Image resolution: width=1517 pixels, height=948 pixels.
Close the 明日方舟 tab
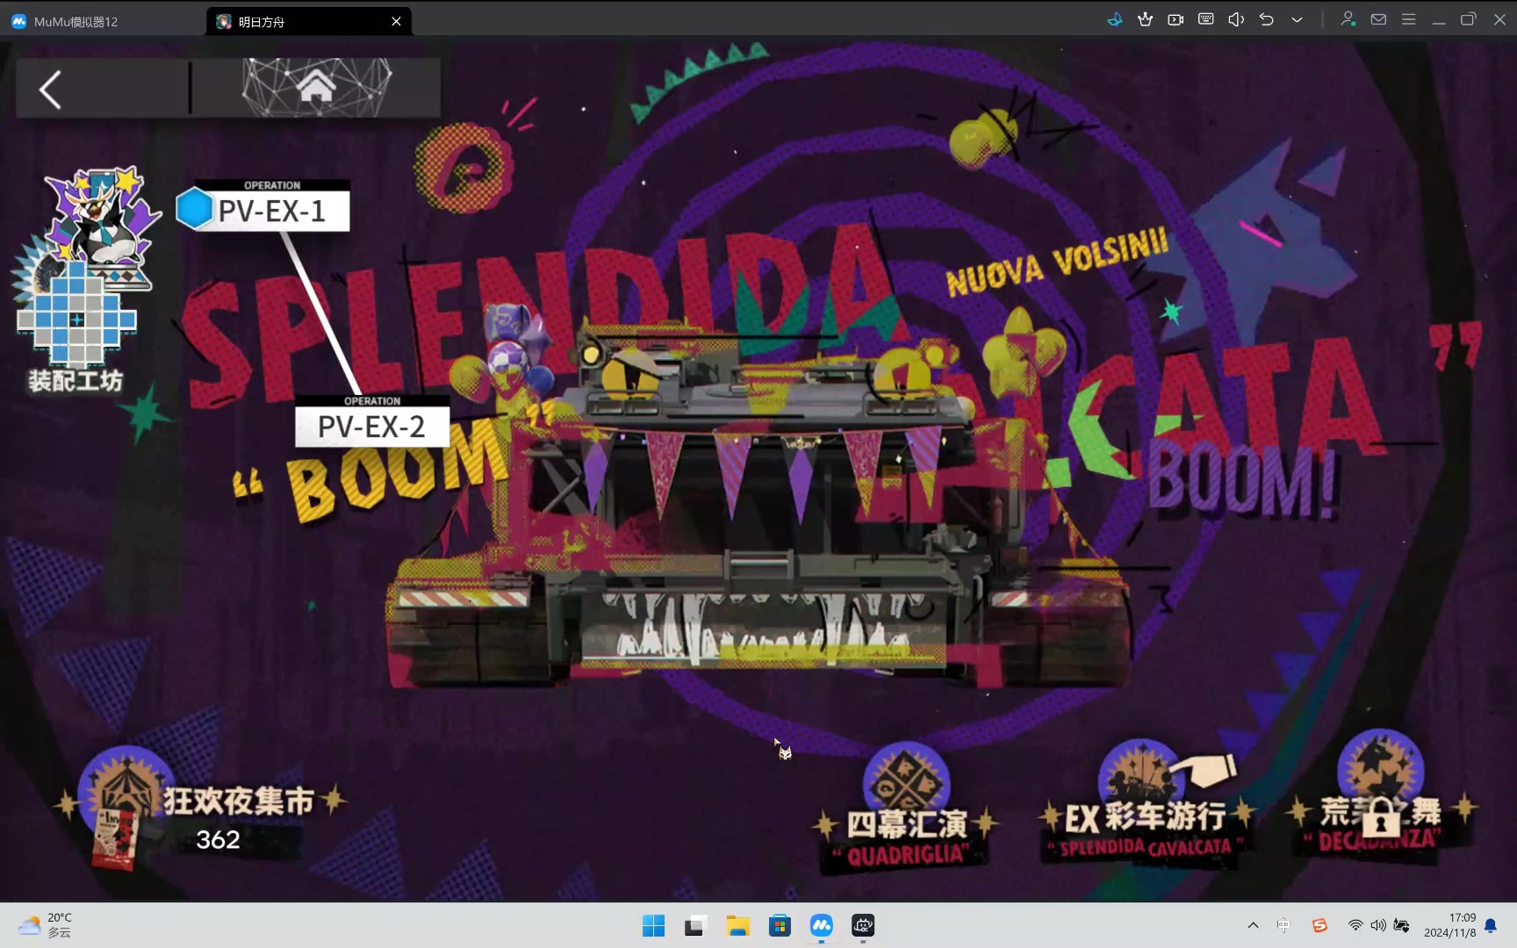(396, 22)
